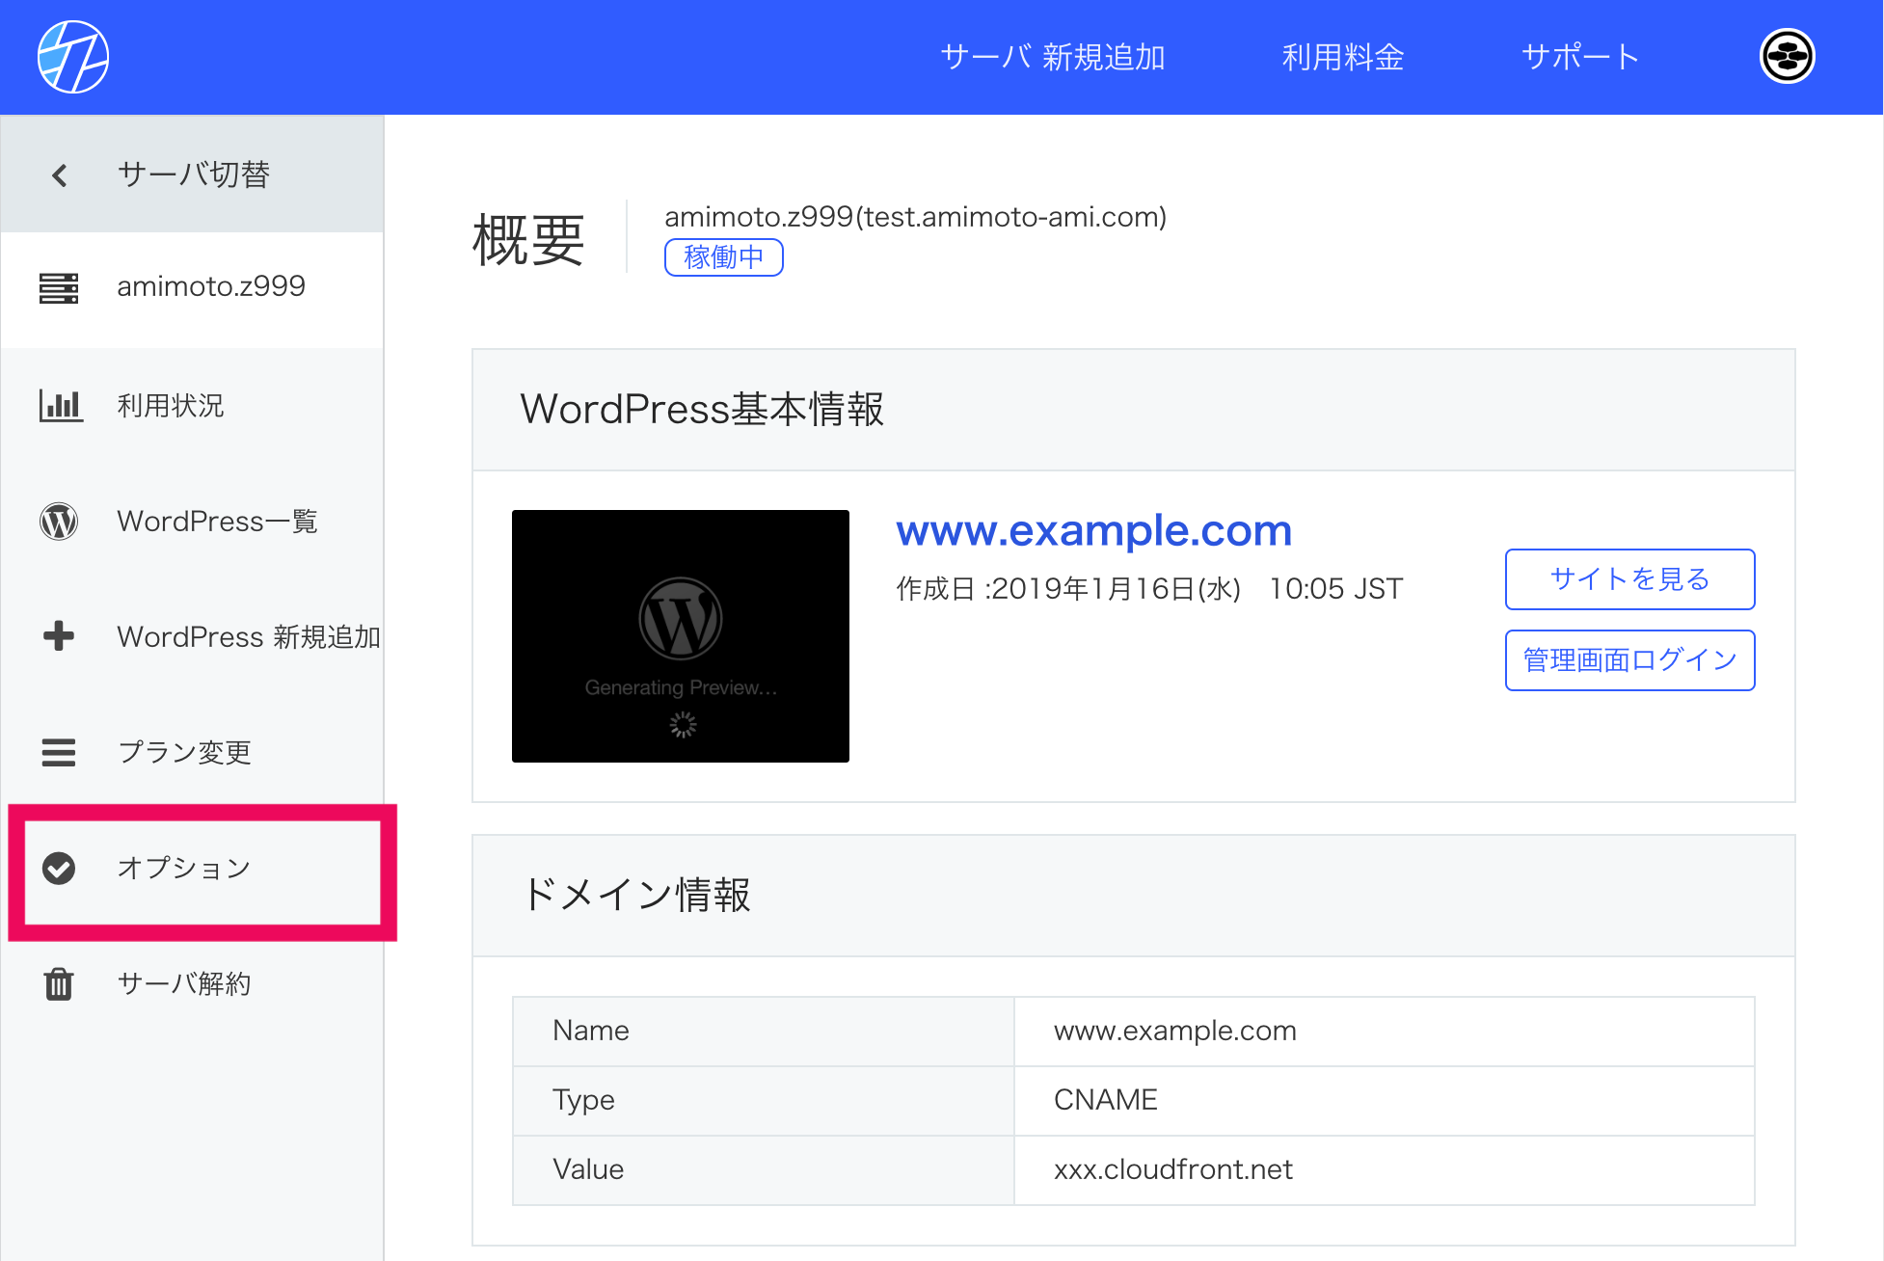This screenshot has width=1884, height=1261.
Task: Click the 作成日 creation date text
Action: [x=1149, y=588]
